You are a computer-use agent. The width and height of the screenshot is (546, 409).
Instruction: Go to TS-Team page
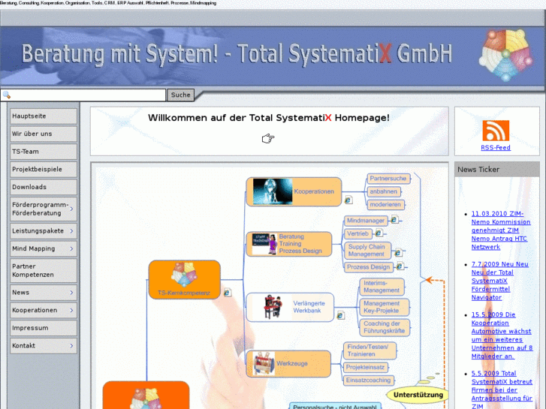44,152
